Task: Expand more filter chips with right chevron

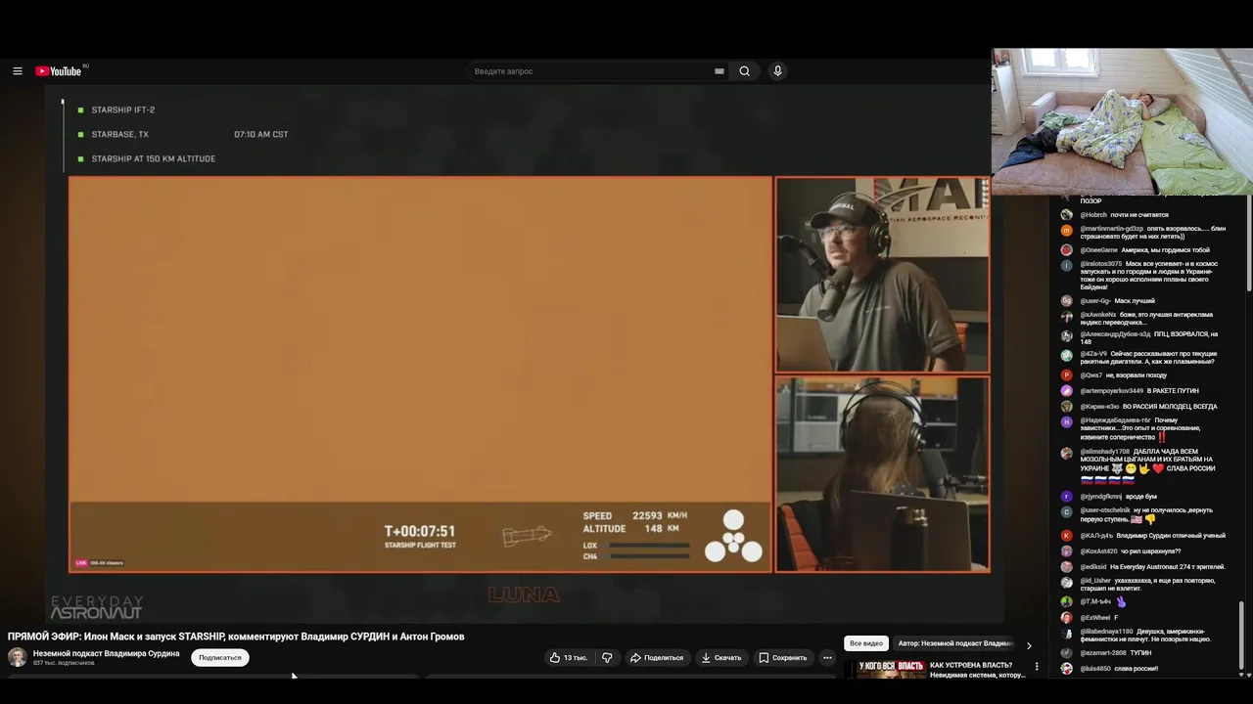Action: 1029,645
